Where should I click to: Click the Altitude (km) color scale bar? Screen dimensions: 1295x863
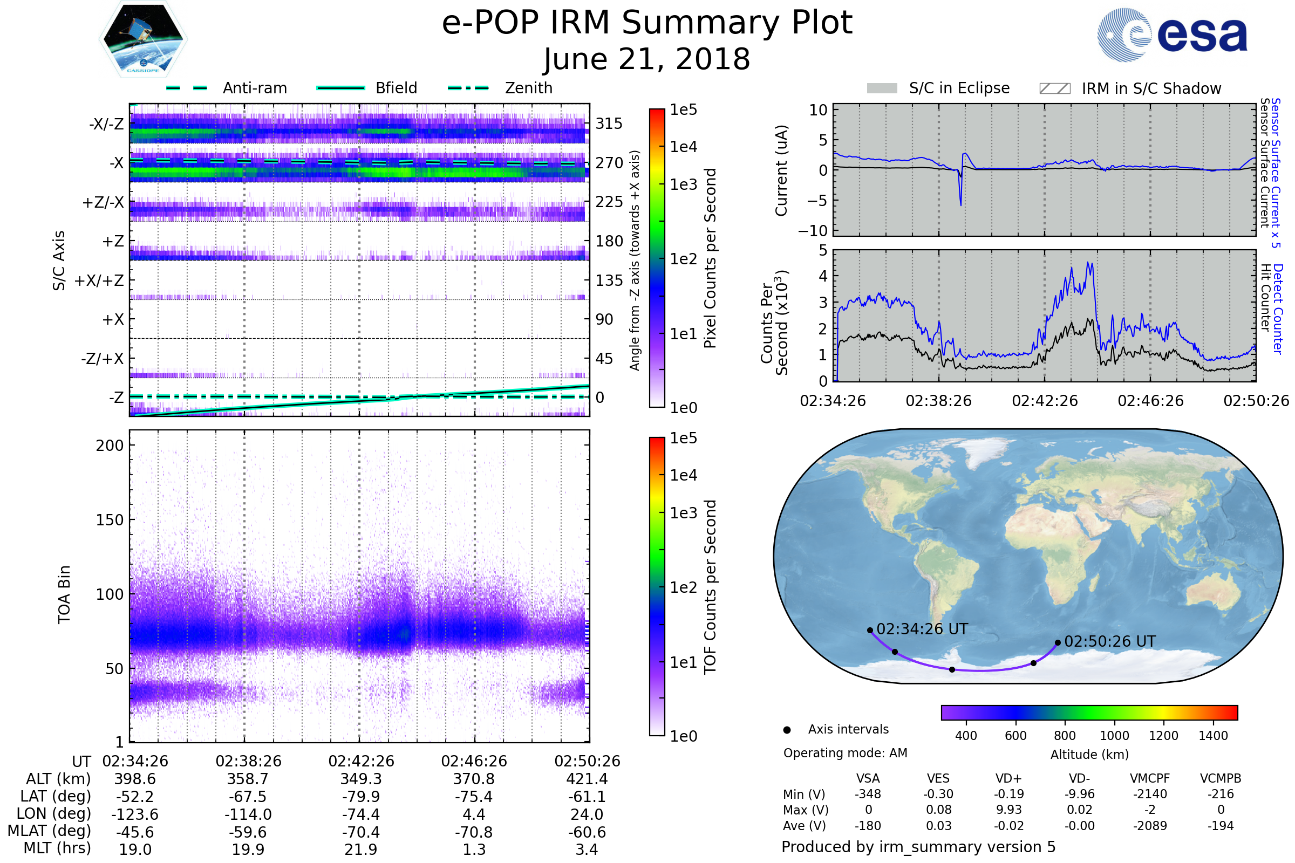(1089, 713)
